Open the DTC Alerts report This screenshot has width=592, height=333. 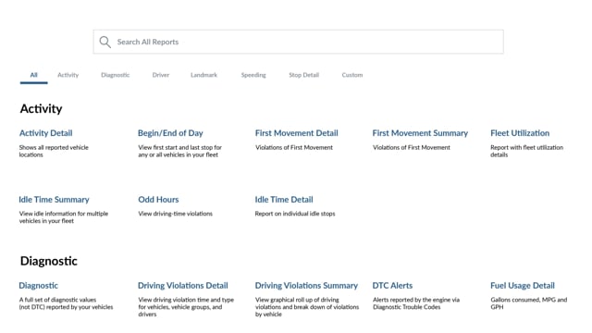pyautogui.click(x=392, y=286)
